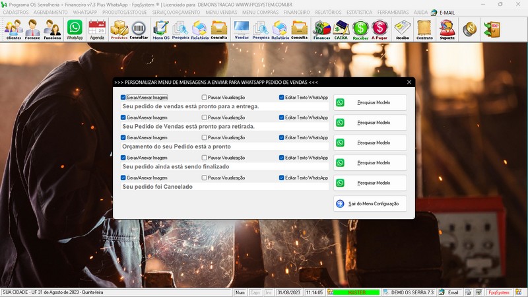Viewport: 528px width, 297px height.
Task: Click Consulta folder icon left of Finanças
Action: pos(300,30)
